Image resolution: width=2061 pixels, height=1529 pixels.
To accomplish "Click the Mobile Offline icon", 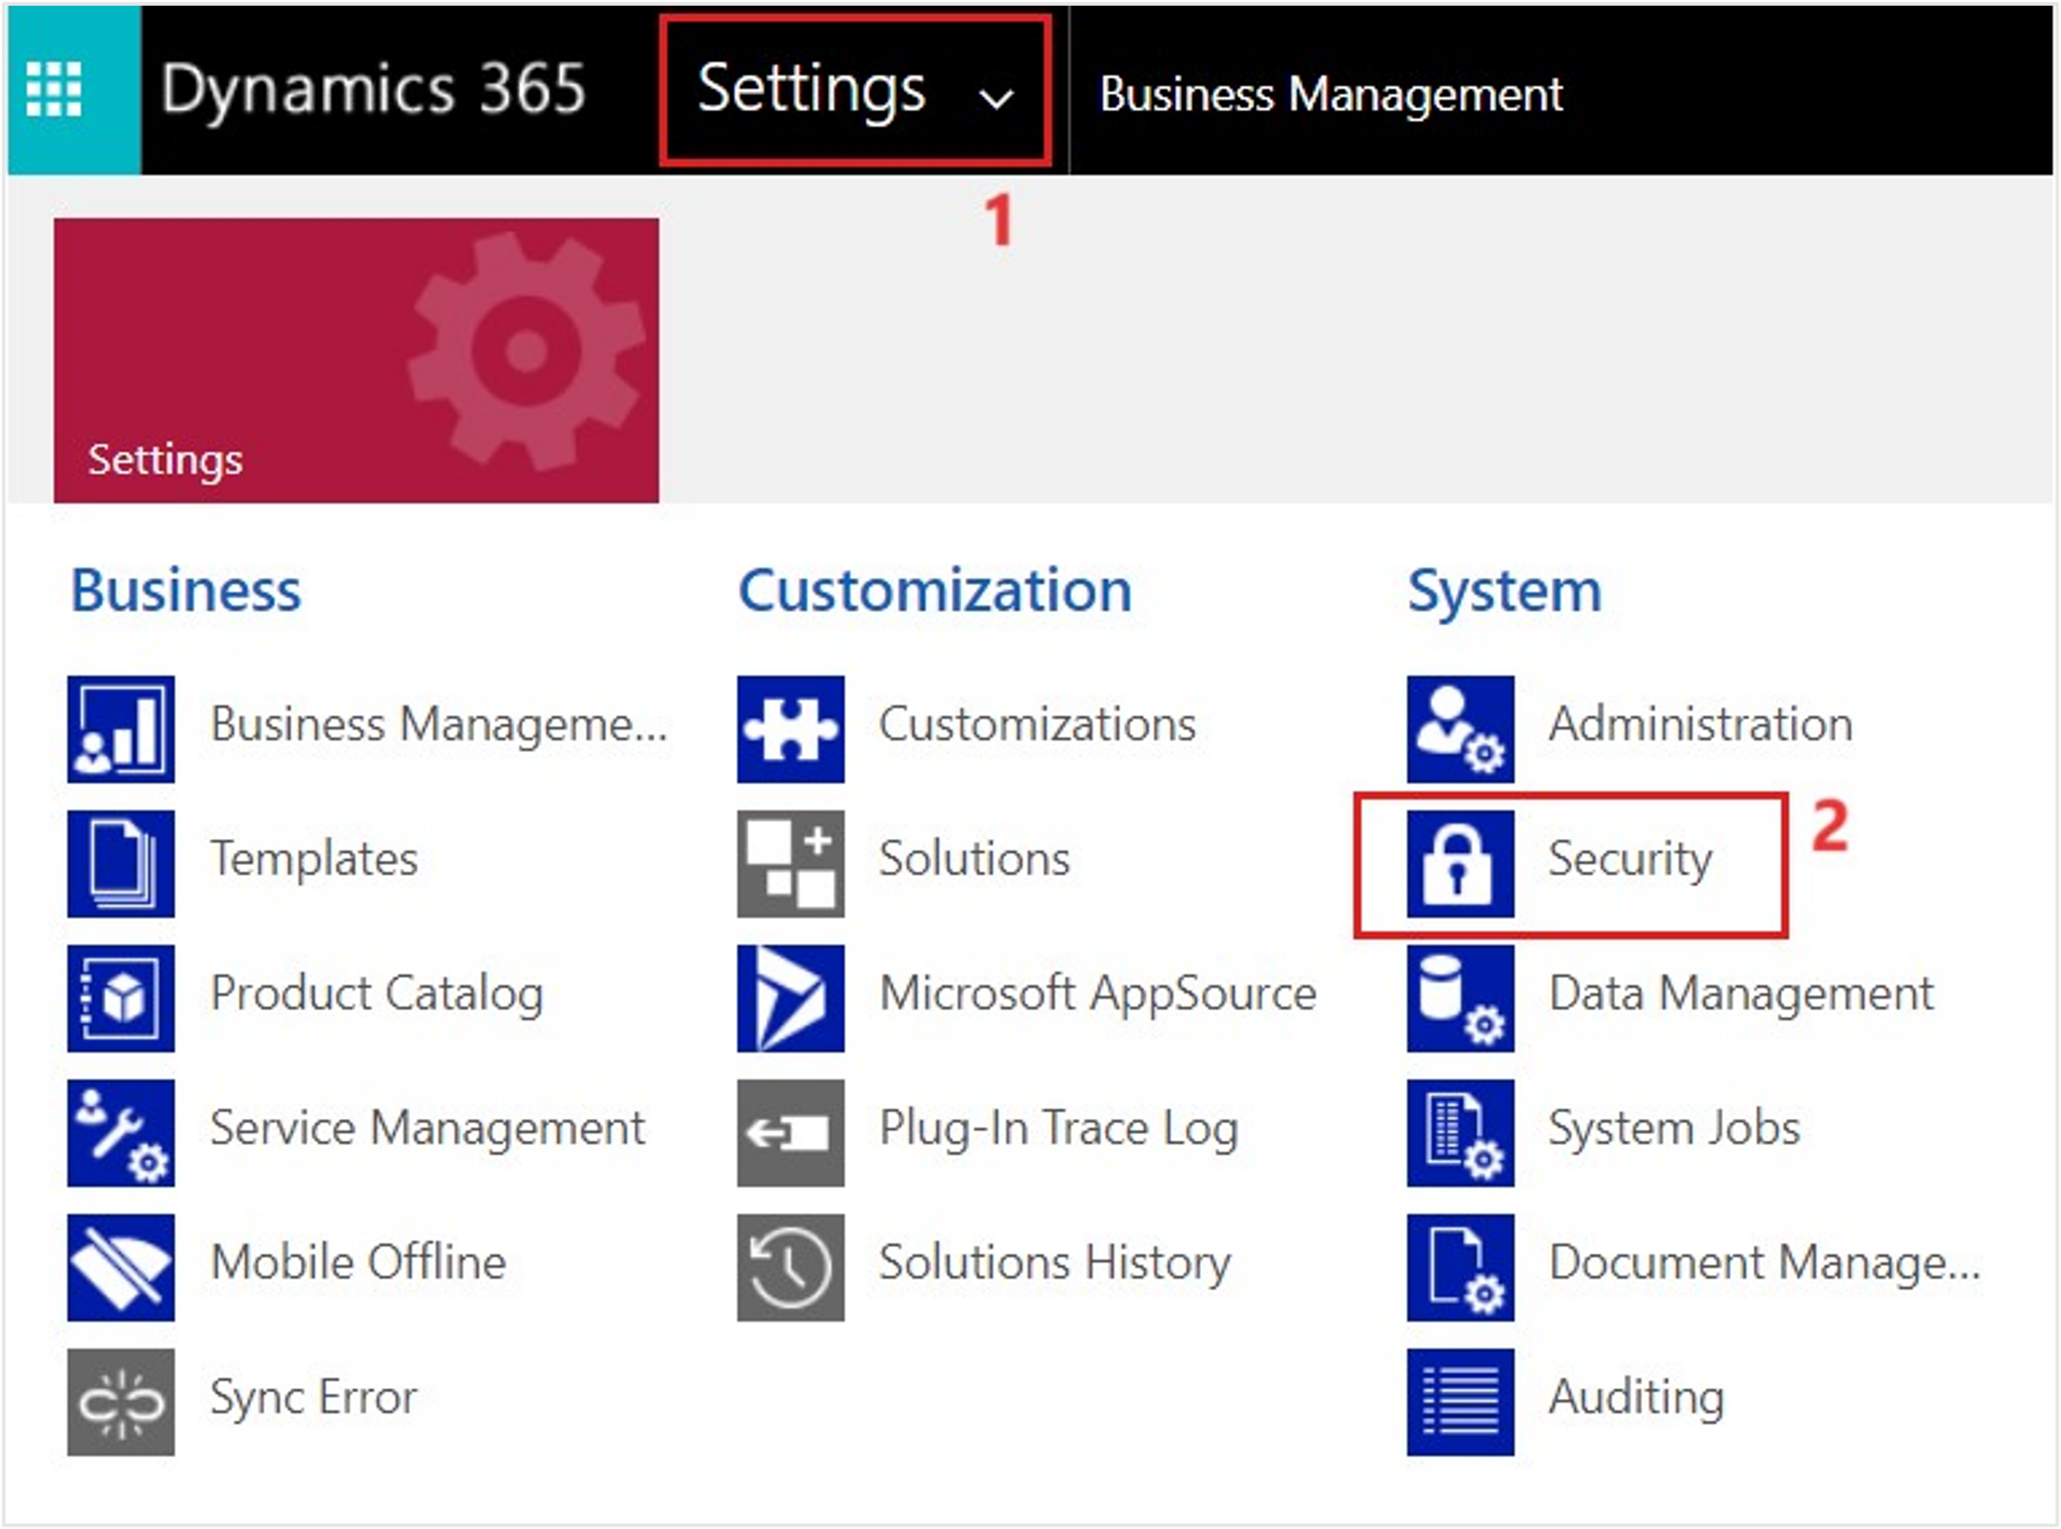I will 120,1267.
